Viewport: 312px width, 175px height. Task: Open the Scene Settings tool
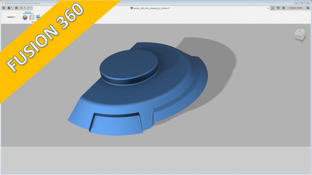[32, 17]
